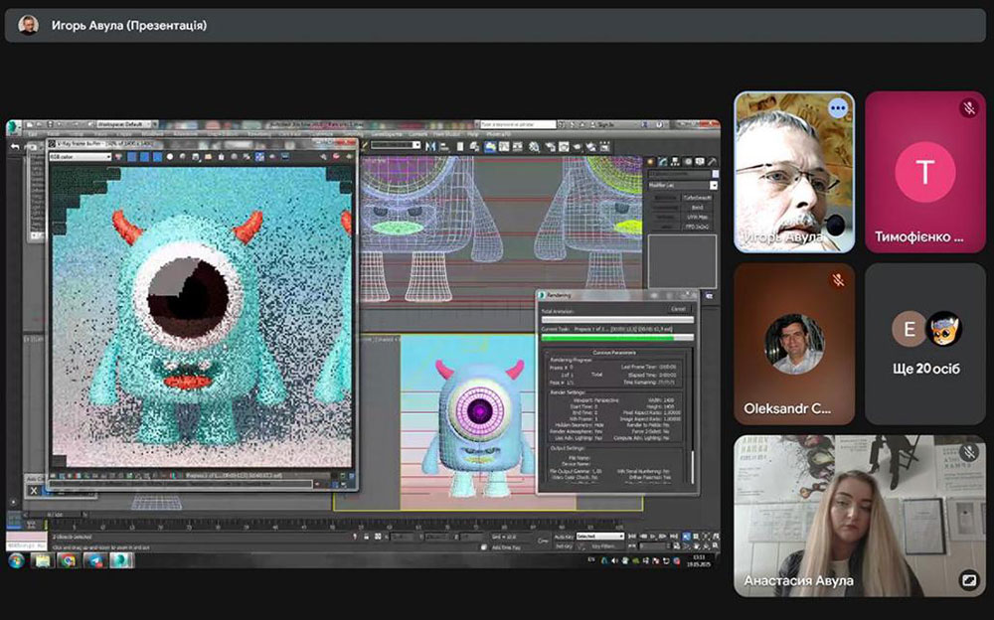Clear the V-Ray frame buffer image
994x620 pixels.
221,157
